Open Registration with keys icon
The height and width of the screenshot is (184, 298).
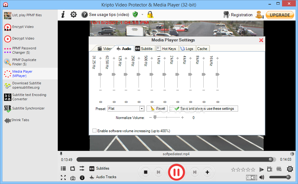coord(238,15)
